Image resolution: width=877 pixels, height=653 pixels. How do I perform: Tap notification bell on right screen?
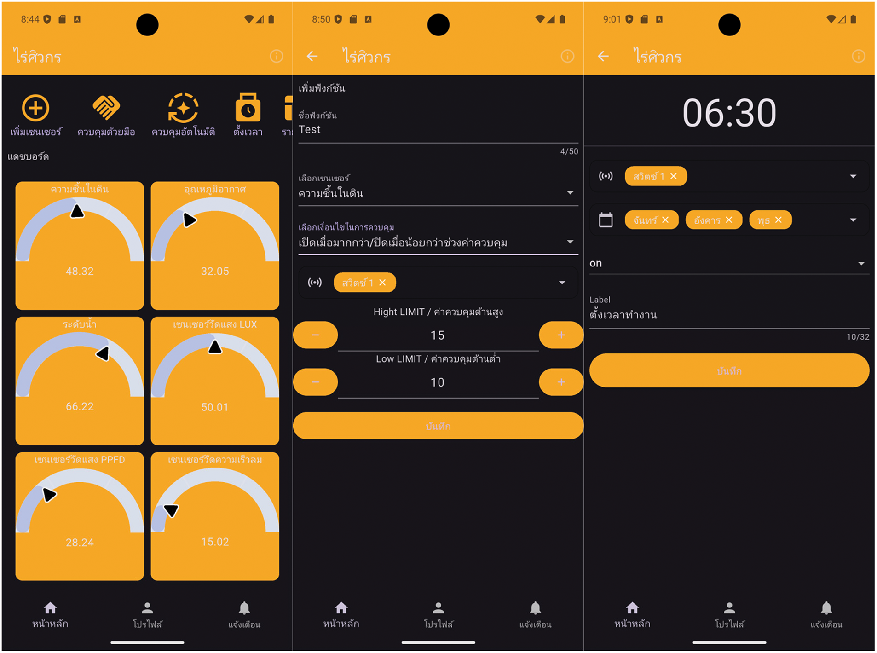826,609
